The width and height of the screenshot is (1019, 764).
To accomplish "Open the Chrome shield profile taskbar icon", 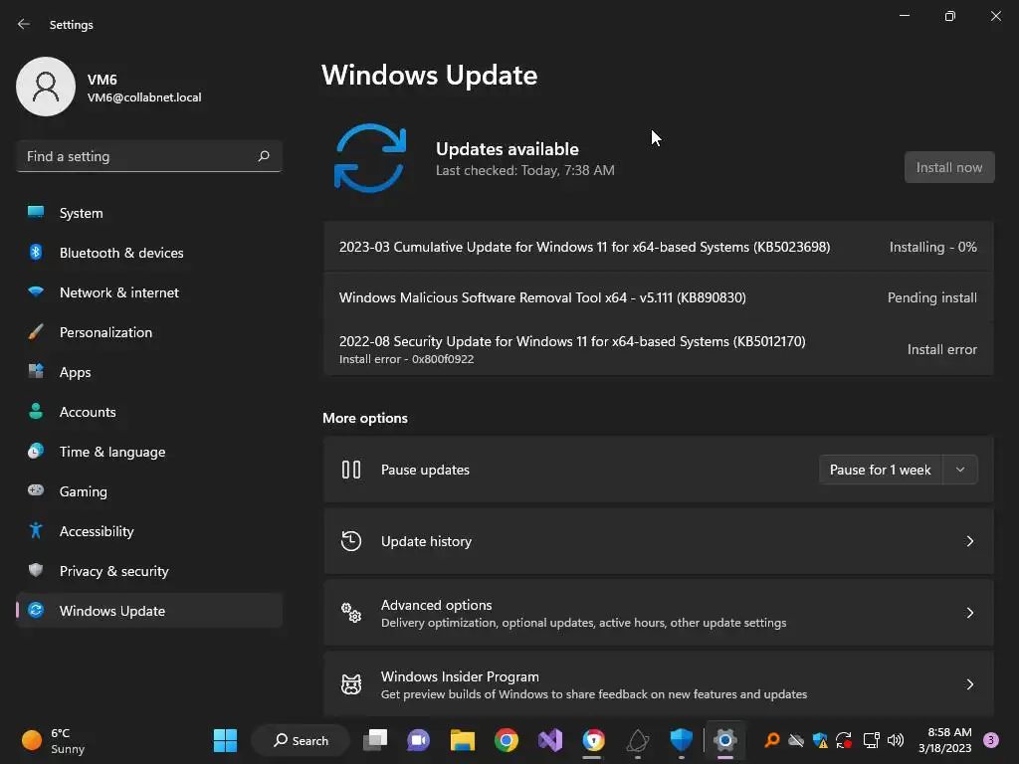I will (593, 740).
